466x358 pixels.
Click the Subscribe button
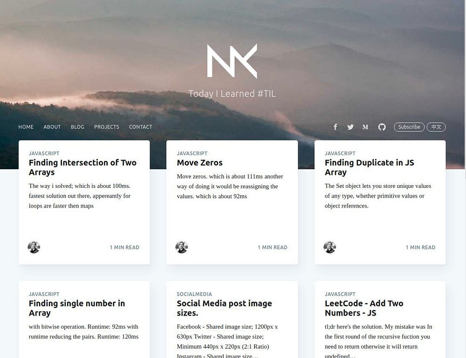pos(409,127)
